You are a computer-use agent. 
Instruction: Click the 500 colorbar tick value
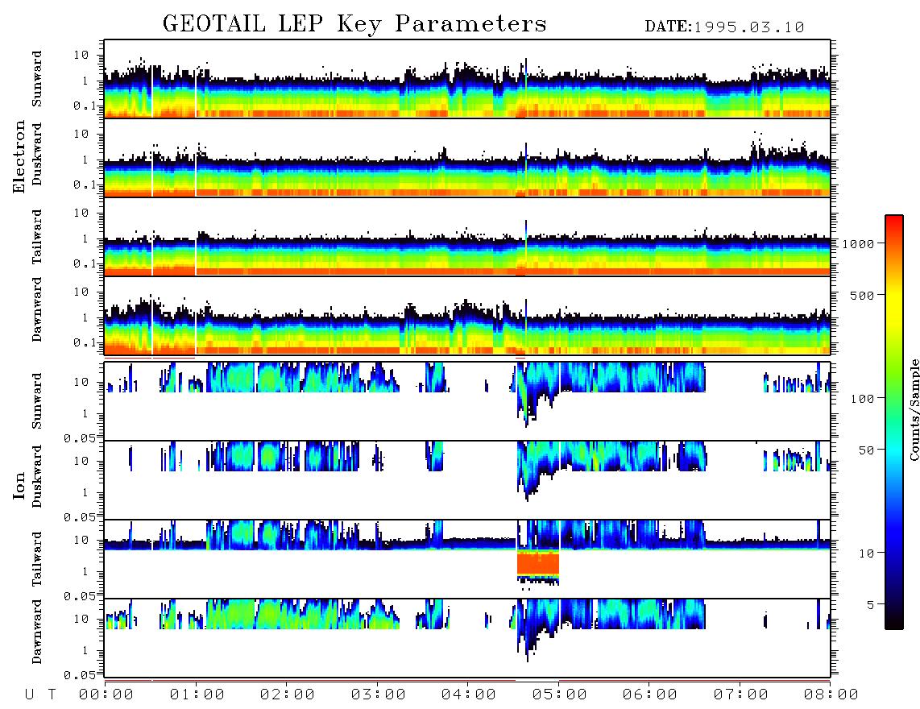(x=862, y=295)
